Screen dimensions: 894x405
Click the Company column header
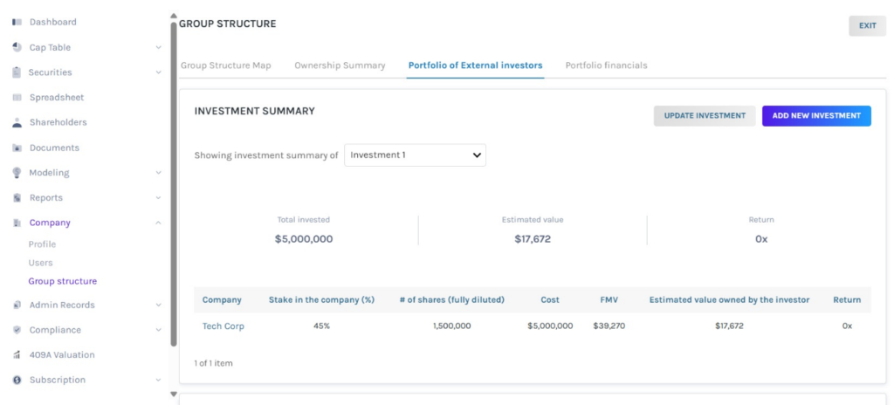click(222, 300)
